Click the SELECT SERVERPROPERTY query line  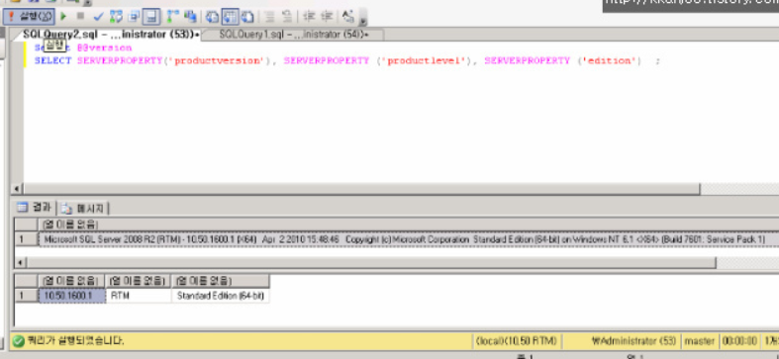pyautogui.click(x=347, y=60)
